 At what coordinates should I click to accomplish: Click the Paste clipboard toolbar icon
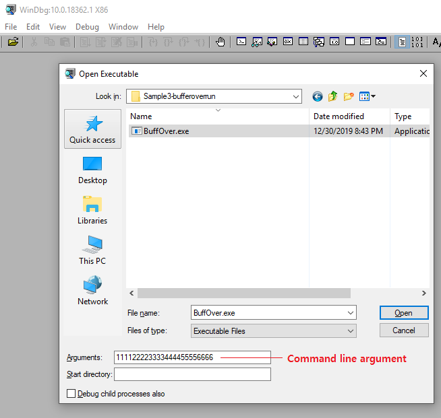click(x=65, y=42)
